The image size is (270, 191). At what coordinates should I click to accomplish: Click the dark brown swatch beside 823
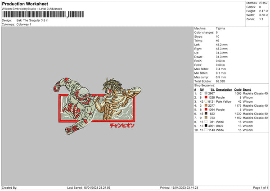click(206, 114)
